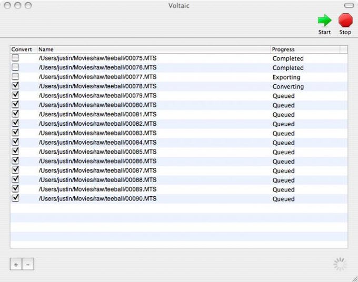Sort by the Convert column header
Image resolution: width=358 pixels, height=282 pixels.
[x=24, y=49]
